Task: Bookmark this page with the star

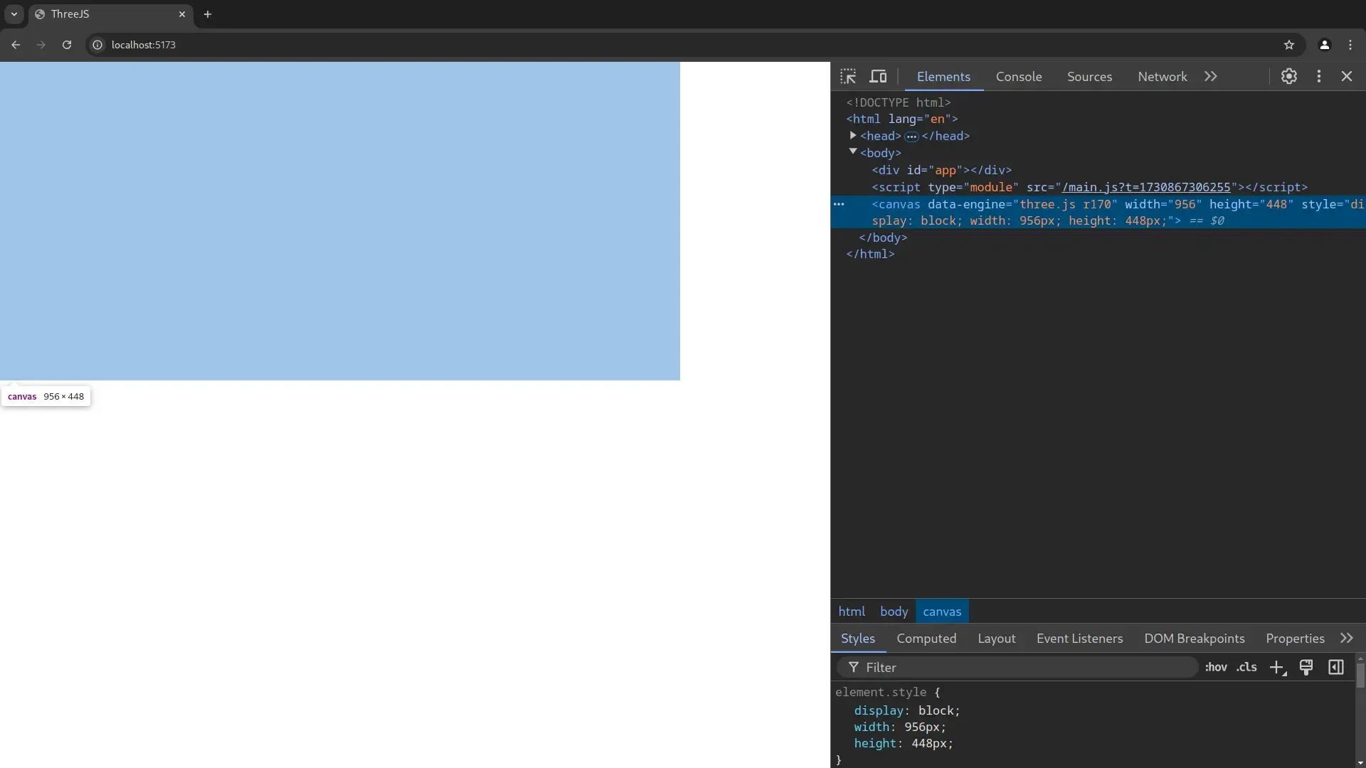Action: [1289, 45]
